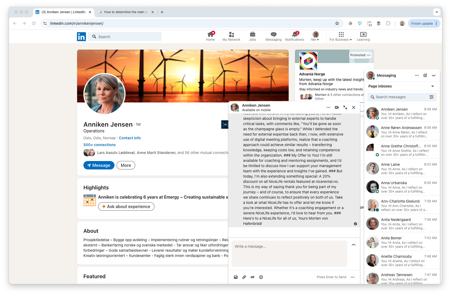Open the Jobs page
The image size is (451, 295).
pos(252,37)
